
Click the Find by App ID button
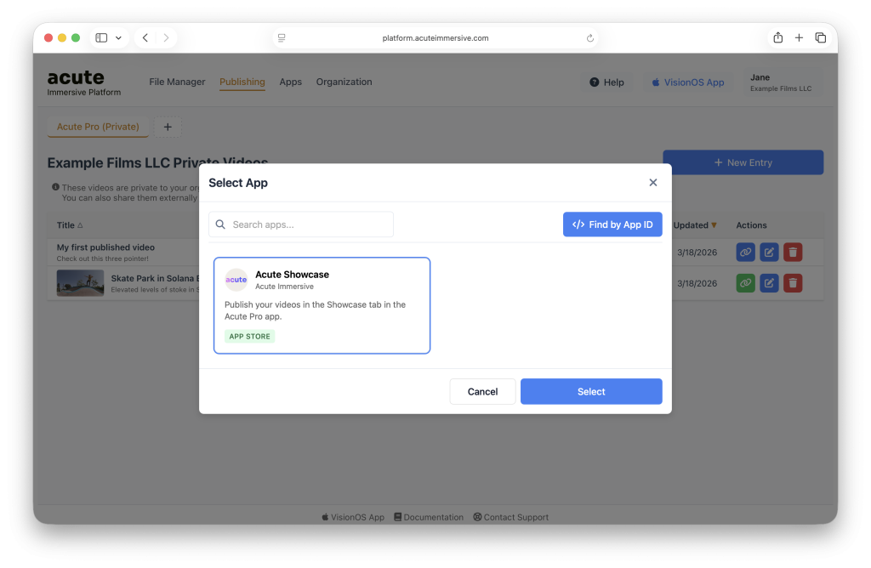[x=612, y=224]
